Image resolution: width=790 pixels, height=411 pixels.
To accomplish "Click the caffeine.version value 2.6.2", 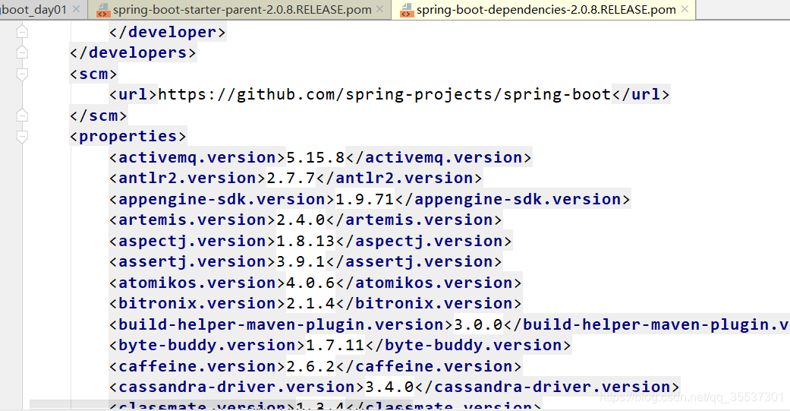I will click(311, 367).
